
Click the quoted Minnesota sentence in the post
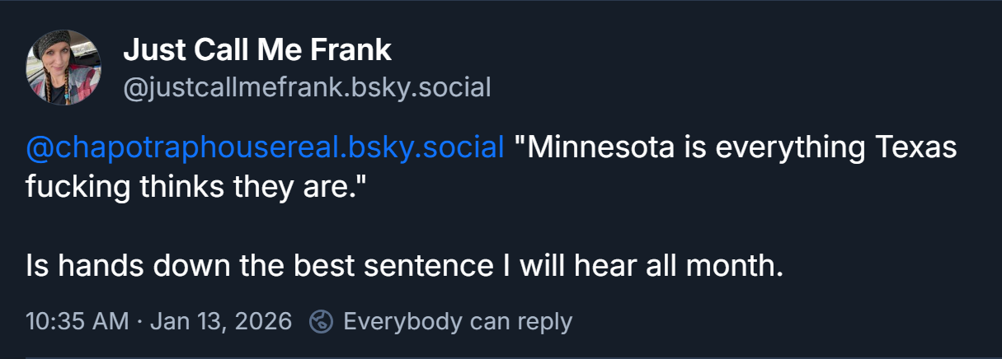tap(734, 148)
